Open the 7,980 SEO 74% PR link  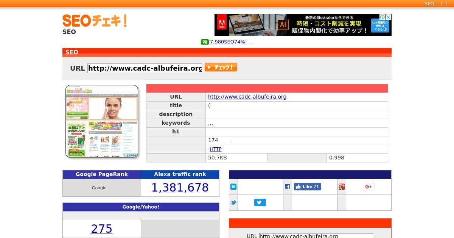231,42
